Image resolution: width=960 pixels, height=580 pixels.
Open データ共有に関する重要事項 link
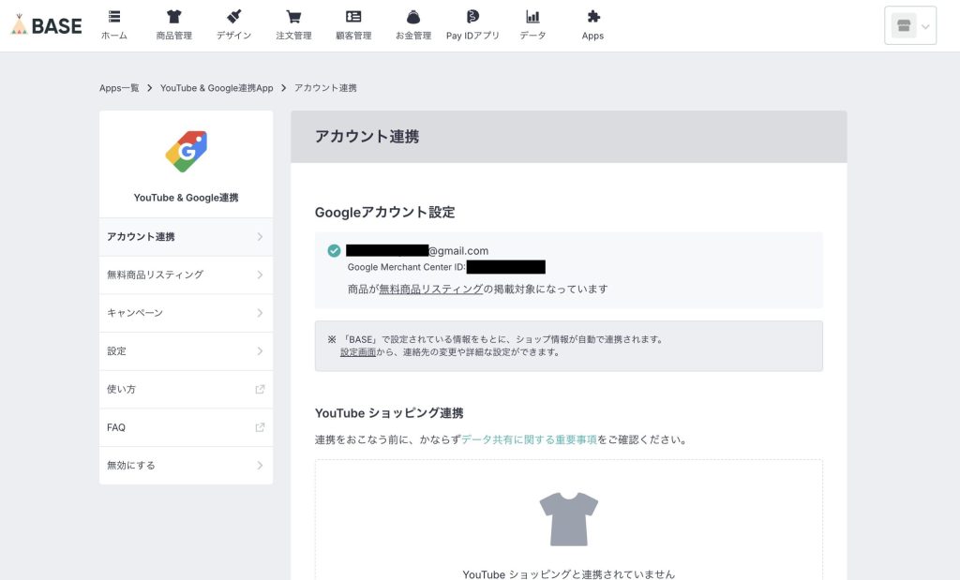coord(529,439)
